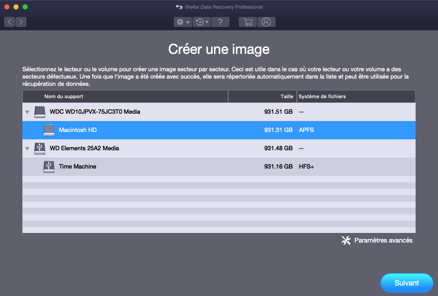
Task: Sort by Taille column header
Action: point(262,96)
